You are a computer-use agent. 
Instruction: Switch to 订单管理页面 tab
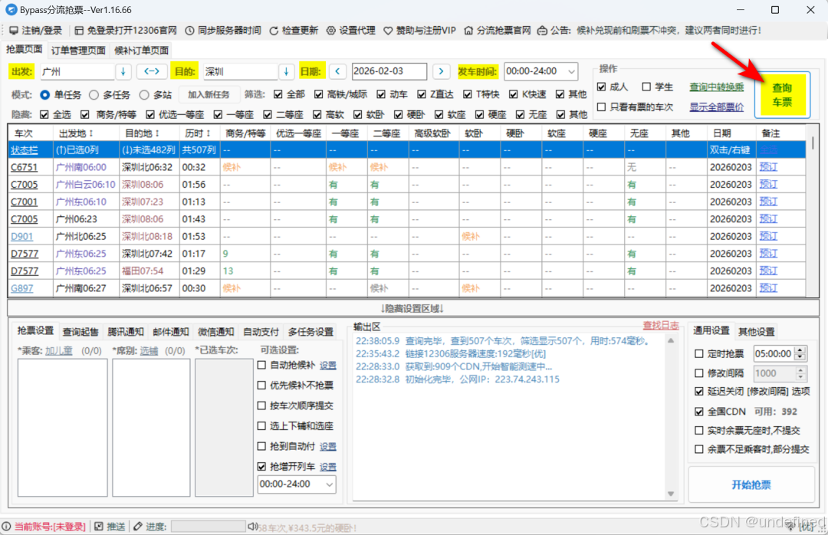click(x=78, y=51)
